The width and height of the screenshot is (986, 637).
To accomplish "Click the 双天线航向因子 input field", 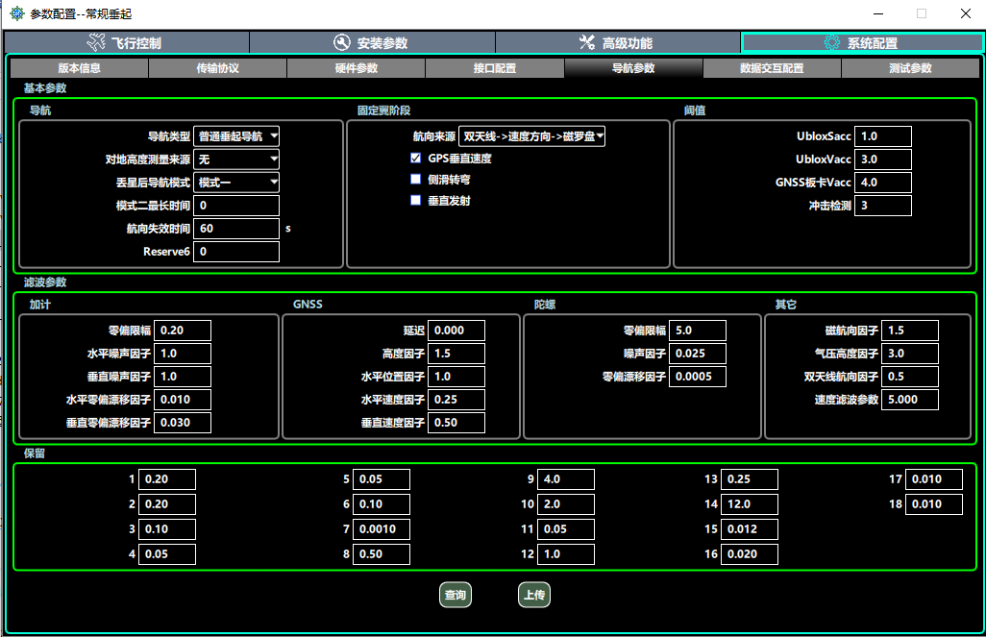I will pos(910,376).
